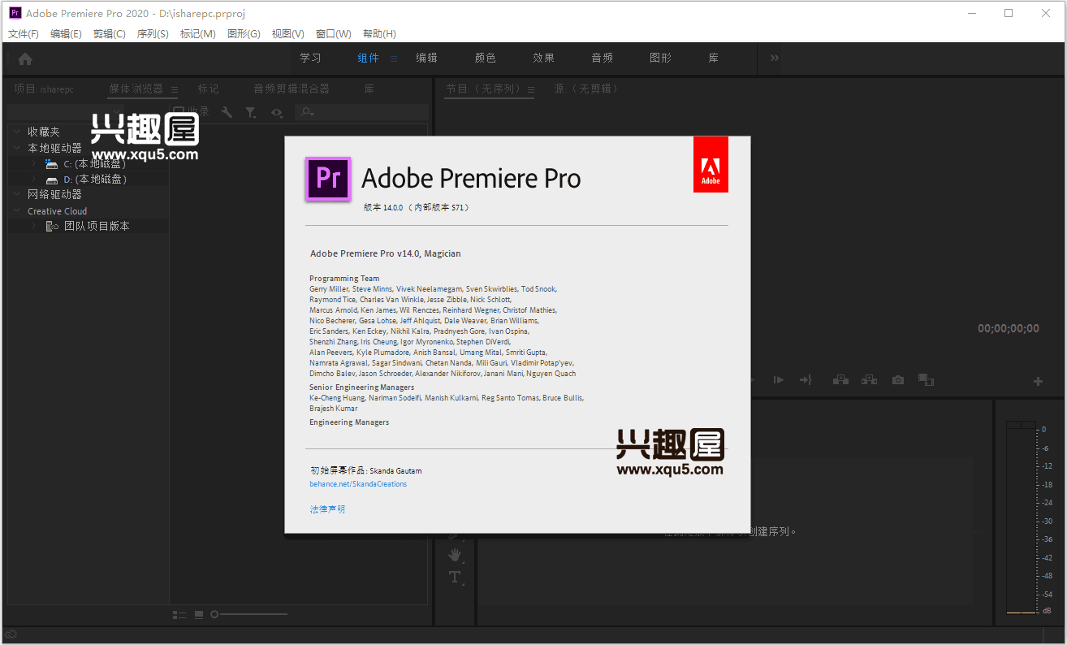The height and width of the screenshot is (645, 1067).
Task: Open the 帮助(H) menu
Action: coord(379,34)
